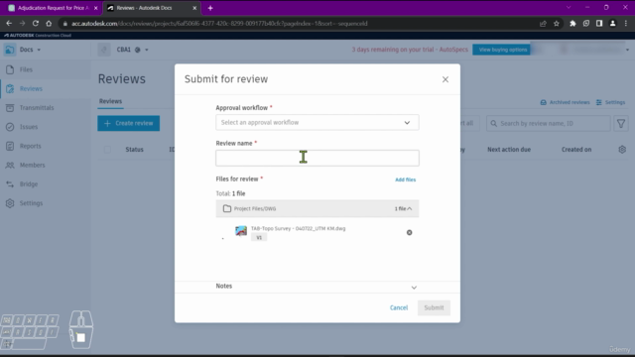Screen dimensions: 635x357
Task: Open browser extensions puzzle icon
Action: (572, 24)
